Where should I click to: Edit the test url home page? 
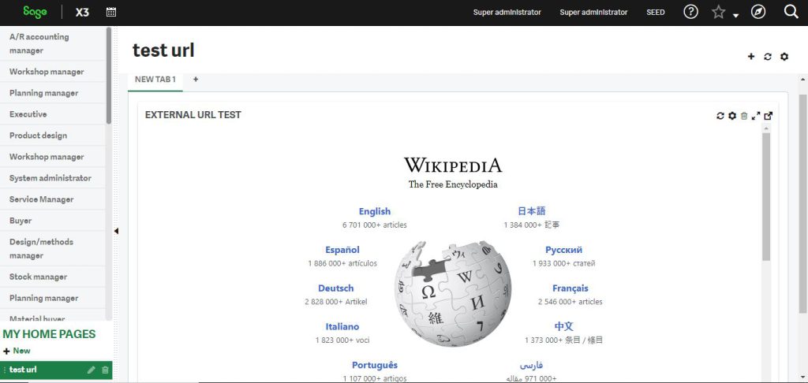pyautogui.click(x=92, y=370)
